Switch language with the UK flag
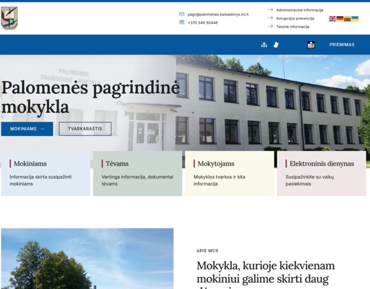 [x=332, y=19]
